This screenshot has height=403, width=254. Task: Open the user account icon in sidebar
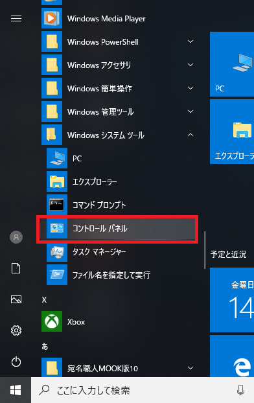[16, 237]
